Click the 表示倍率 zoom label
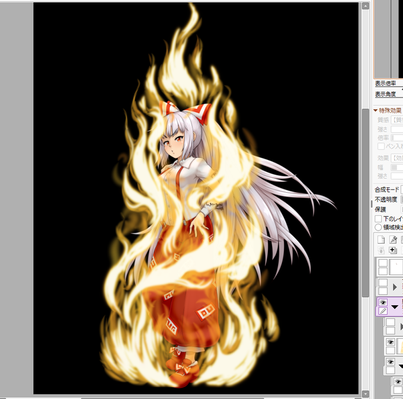403x399 pixels. [385, 83]
